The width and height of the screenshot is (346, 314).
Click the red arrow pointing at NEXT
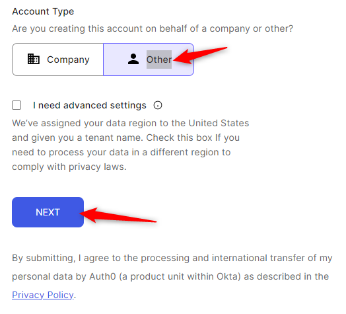click(118, 216)
